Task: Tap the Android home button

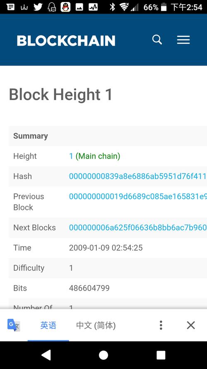Action: tap(103, 355)
